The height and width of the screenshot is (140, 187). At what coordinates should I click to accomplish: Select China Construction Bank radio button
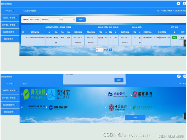(x=46, y=107)
